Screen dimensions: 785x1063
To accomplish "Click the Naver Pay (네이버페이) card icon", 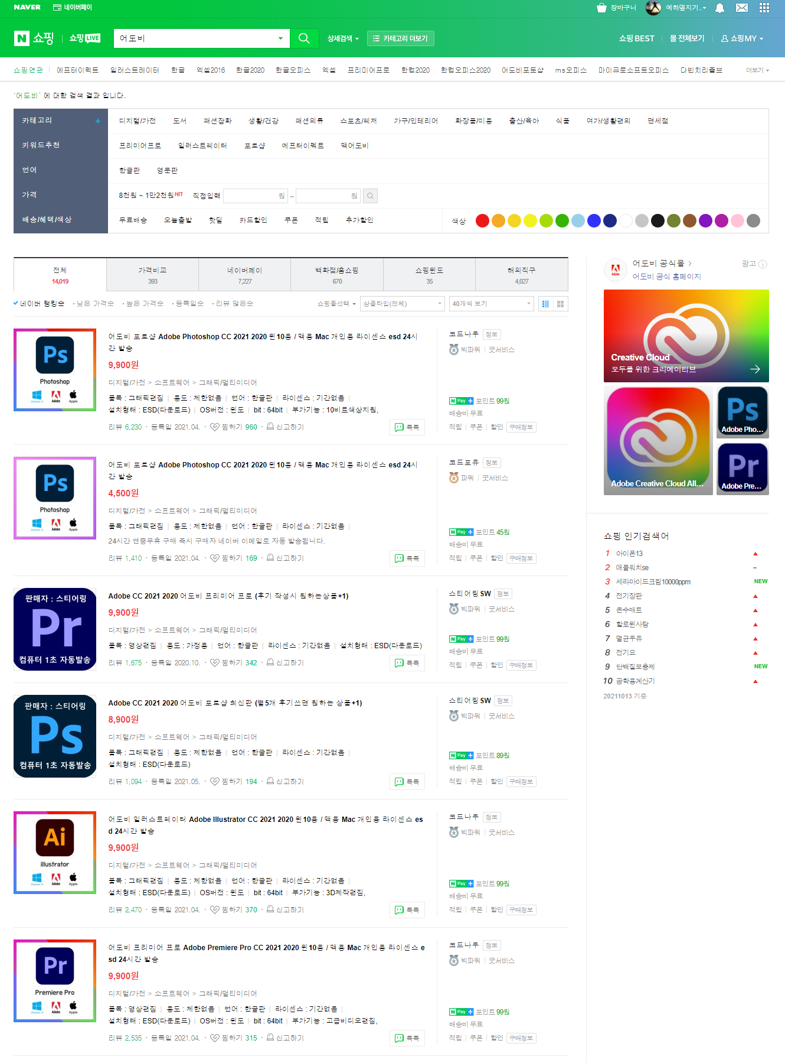I will pos(57,8).
